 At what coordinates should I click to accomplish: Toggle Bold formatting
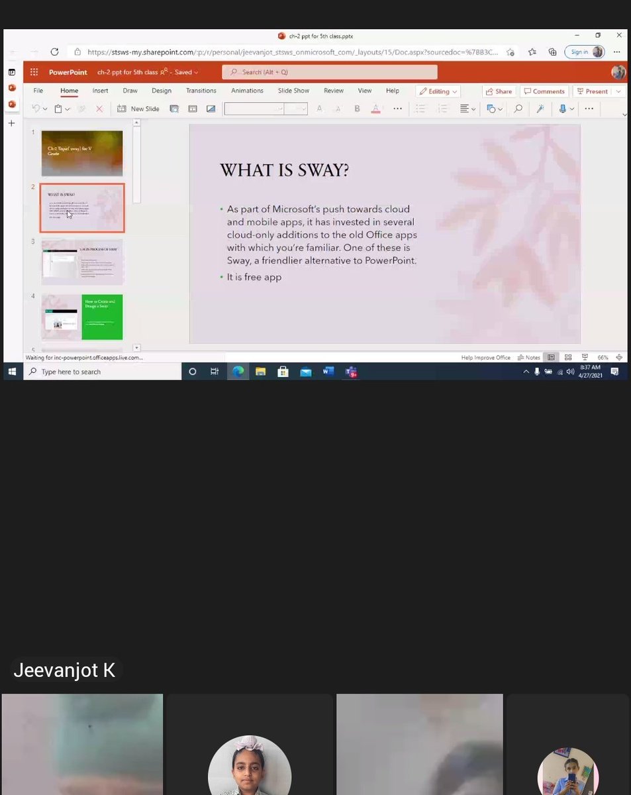point(357,109)
